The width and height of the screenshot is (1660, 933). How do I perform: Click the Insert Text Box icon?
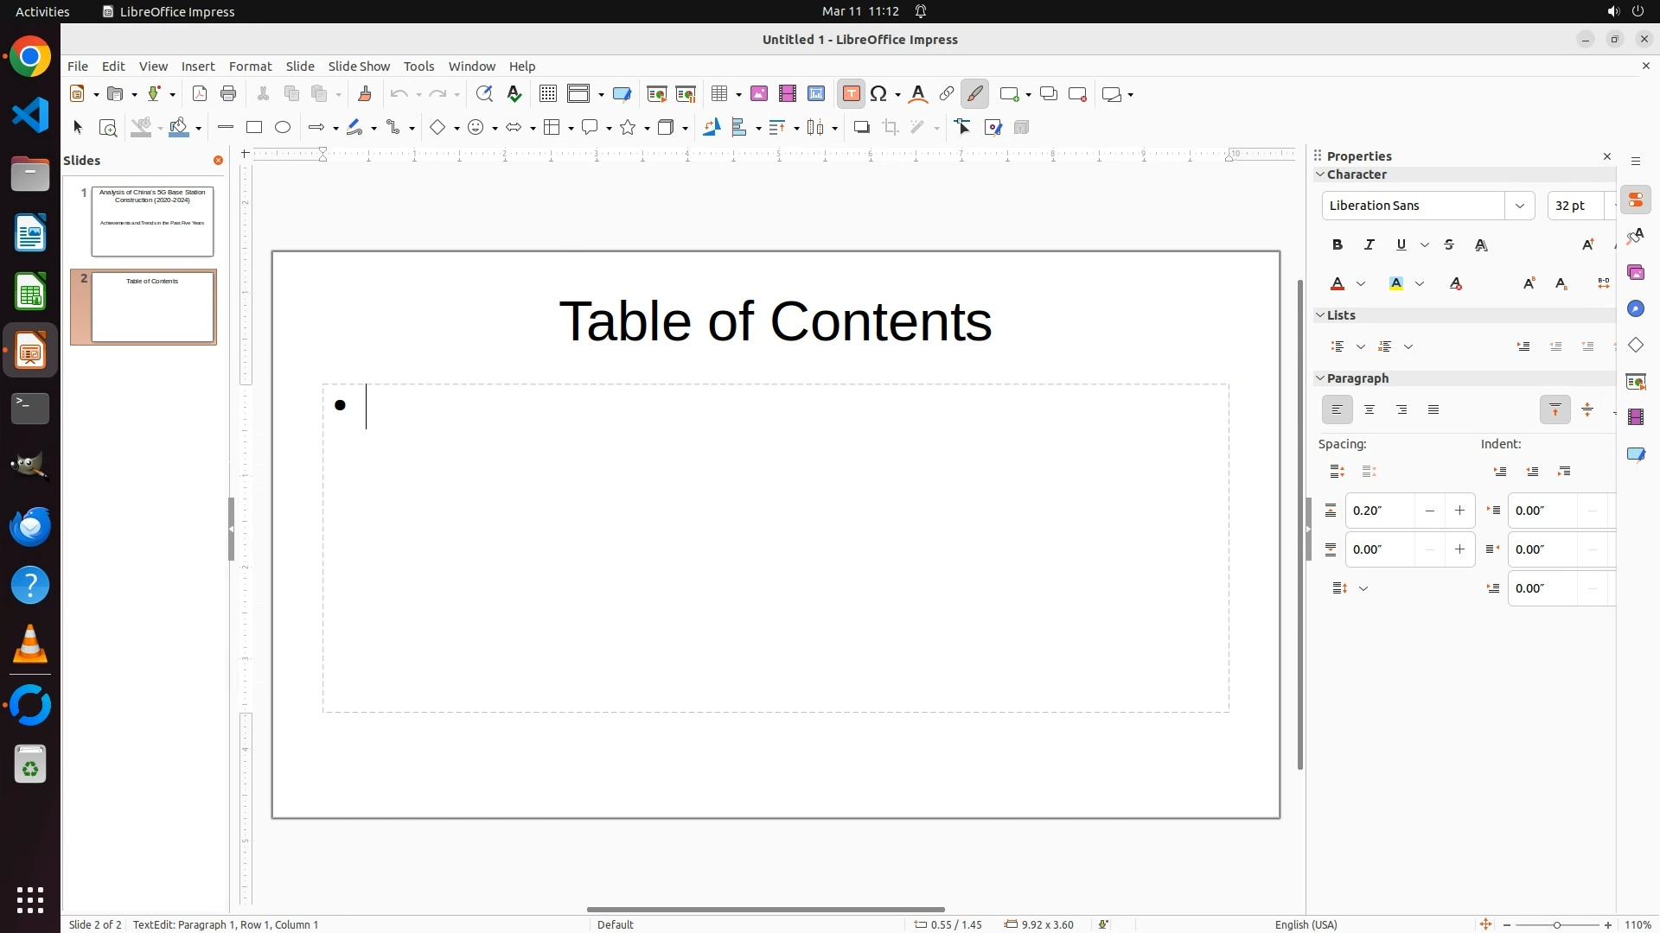[851, 94]
